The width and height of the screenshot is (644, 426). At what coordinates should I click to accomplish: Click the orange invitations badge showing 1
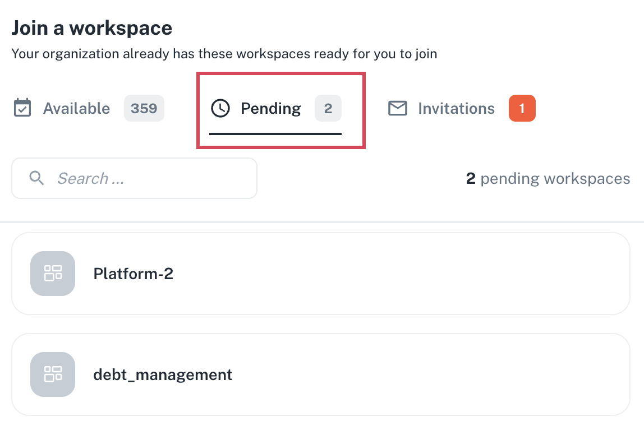(522, 108)
